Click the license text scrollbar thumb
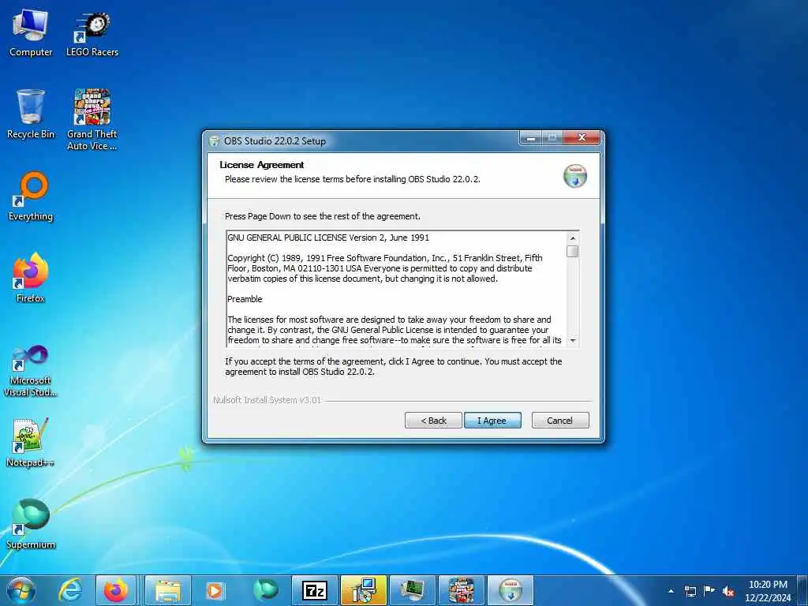808x606 pixels. tap(573, 251)
